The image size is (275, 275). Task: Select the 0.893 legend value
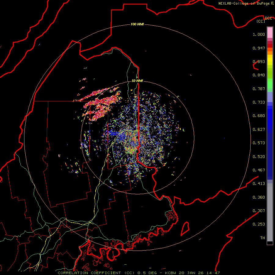259,61
